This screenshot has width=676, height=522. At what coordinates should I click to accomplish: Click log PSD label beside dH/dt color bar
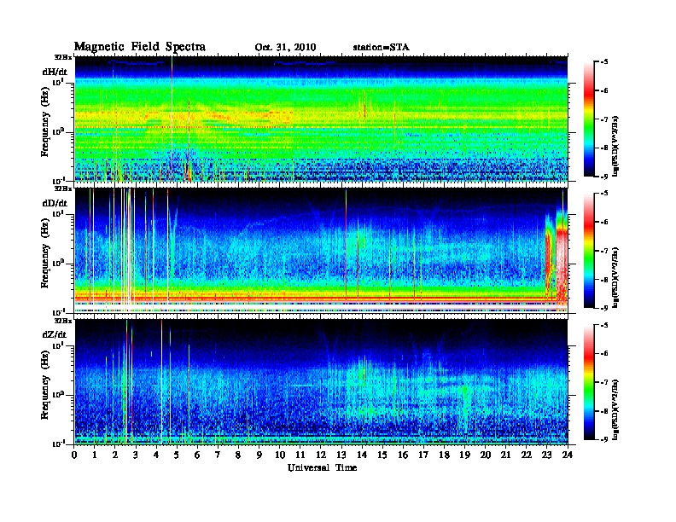pyautogui.click(x=616, y=145)
